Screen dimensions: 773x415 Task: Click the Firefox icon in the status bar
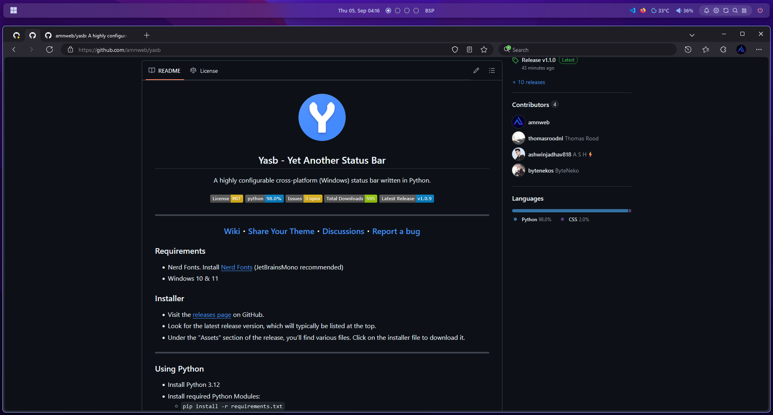(643, 10)
